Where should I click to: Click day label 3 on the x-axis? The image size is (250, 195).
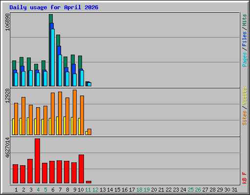pos(31,190)
